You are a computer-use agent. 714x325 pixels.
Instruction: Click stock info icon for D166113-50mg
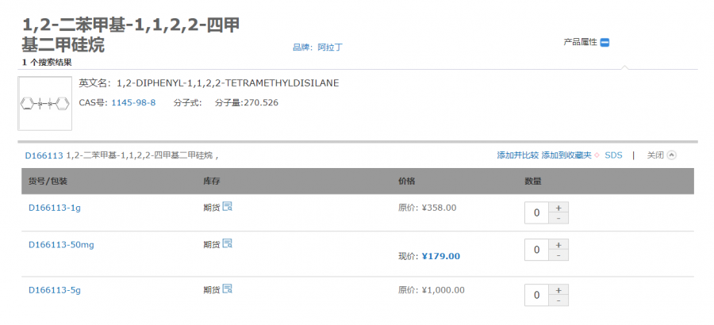(228, 243)
